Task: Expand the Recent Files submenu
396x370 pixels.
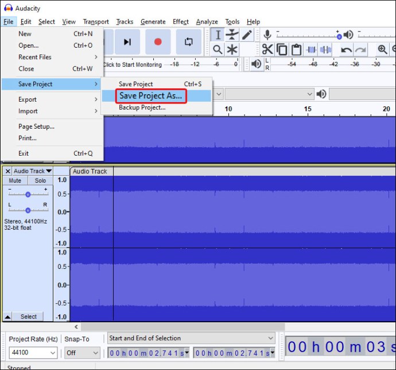Action: [x=53, y=57]
